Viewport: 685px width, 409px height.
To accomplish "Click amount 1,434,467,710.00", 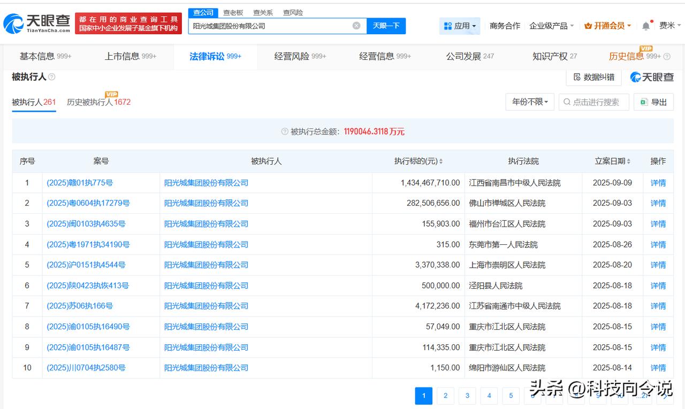I will click(430, 183).
